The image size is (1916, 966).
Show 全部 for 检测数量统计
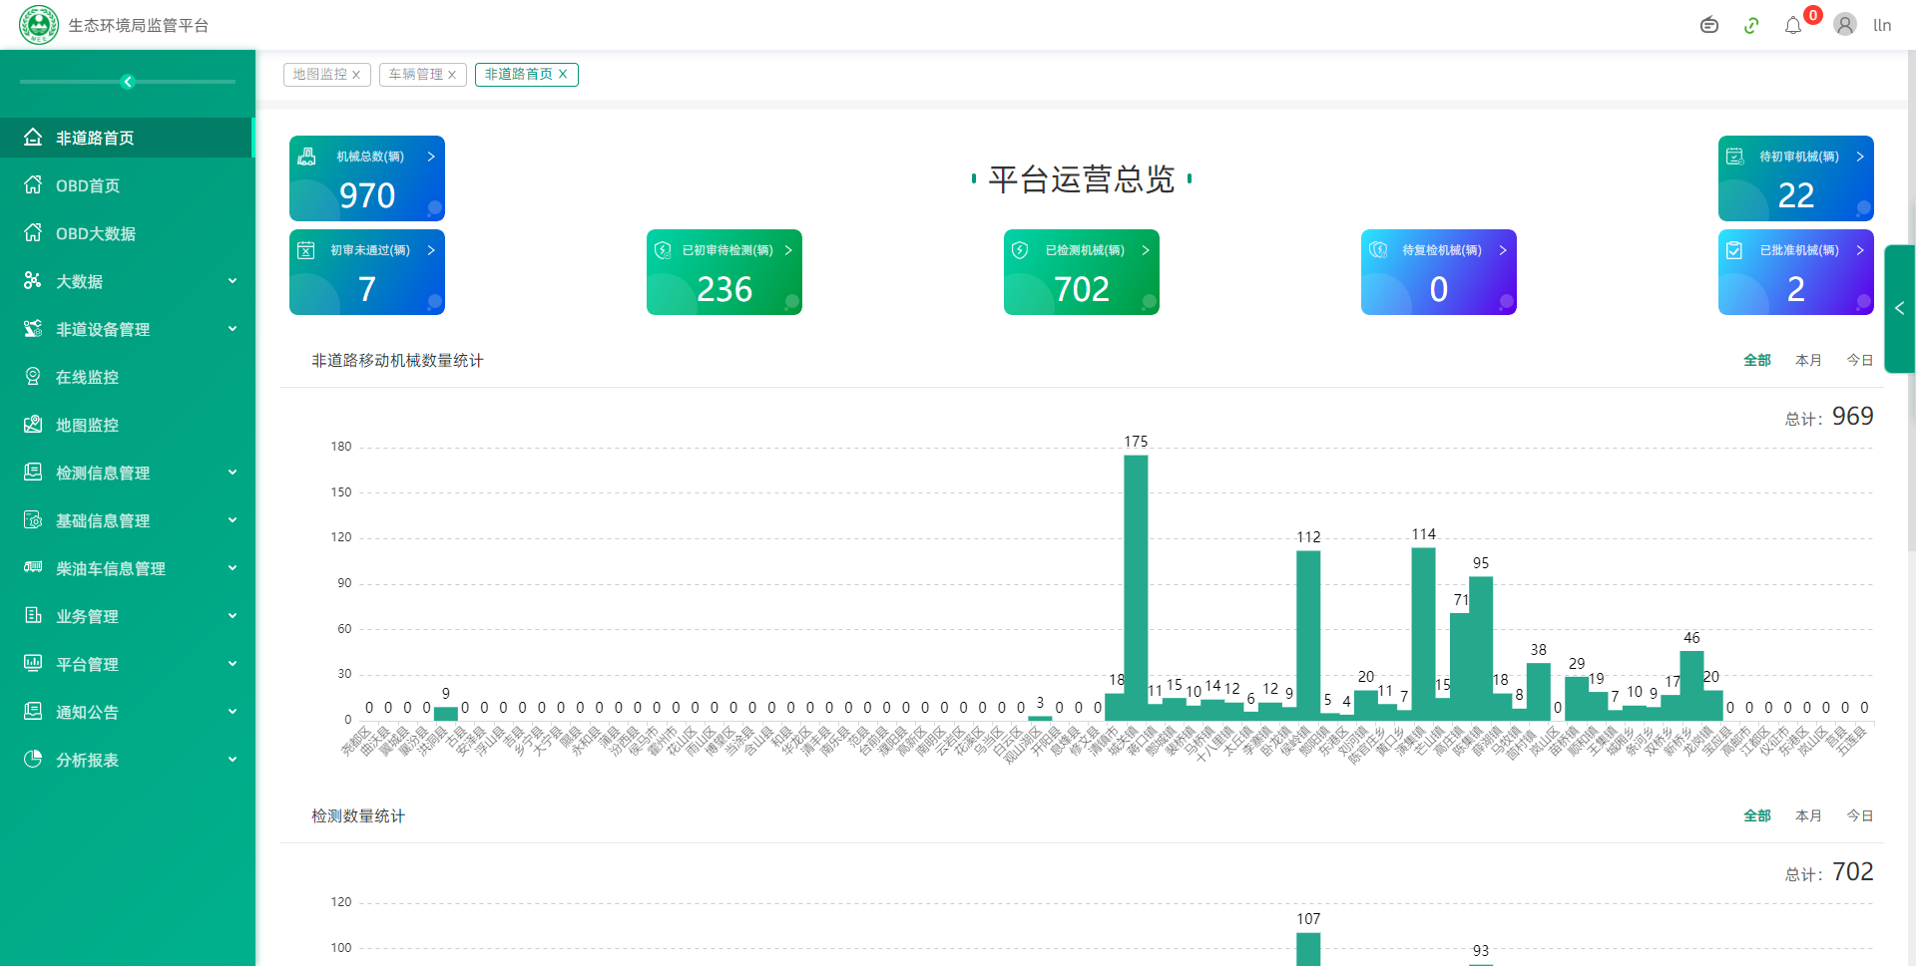coord(1757,816)
